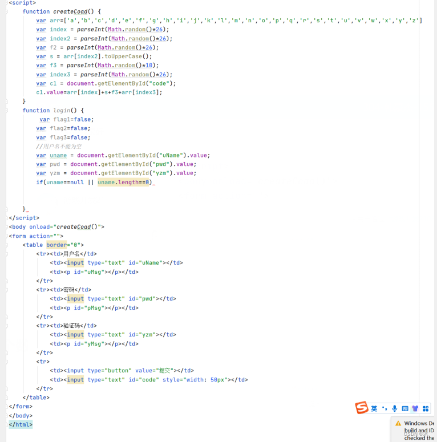Image resolution: width=437 pixels, height=442 pixels.
Task: Click the flag1=false declaration
Action: 67,120
